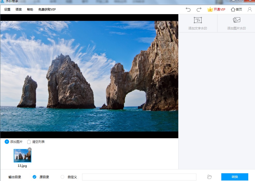Click the output path input field
The height and width of the screenshot is (181, 255).
pyautogui.click(x=139, y=177)
